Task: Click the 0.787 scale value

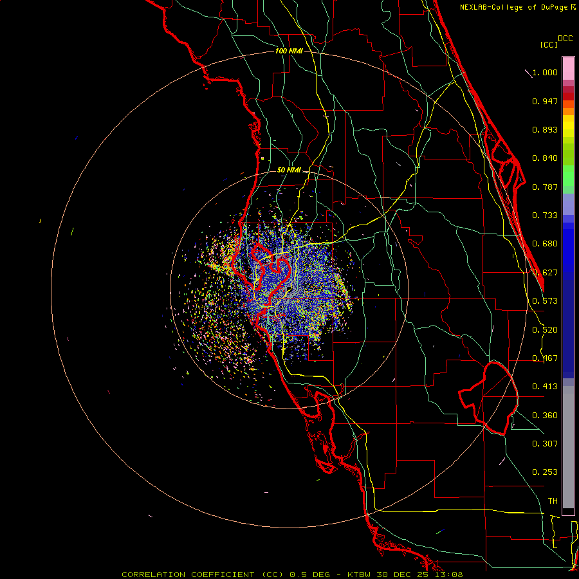Action: (545, 187)
